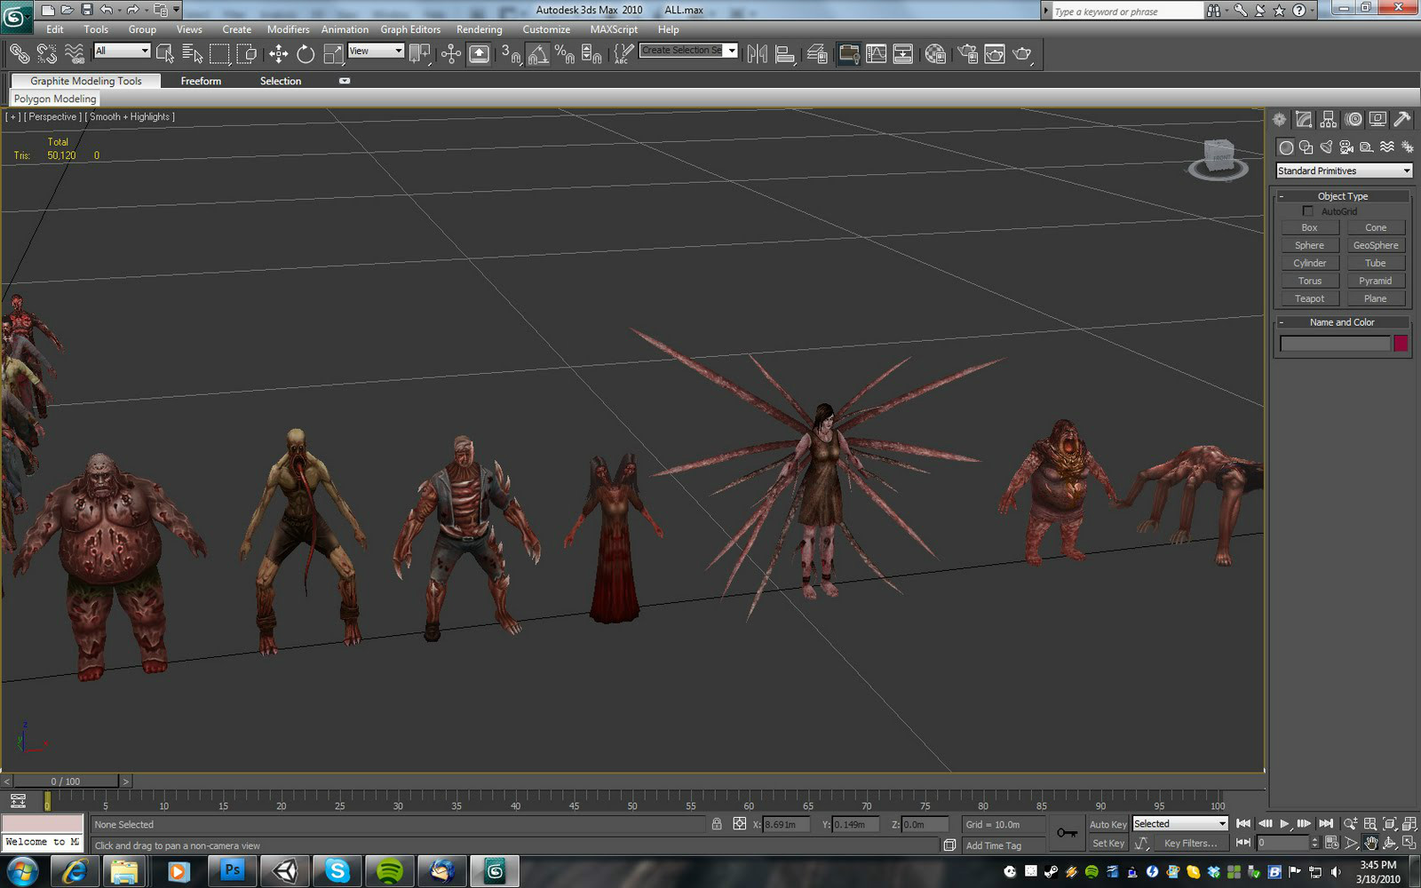Switch to the Modify command panel

(x=1304, y=120)
